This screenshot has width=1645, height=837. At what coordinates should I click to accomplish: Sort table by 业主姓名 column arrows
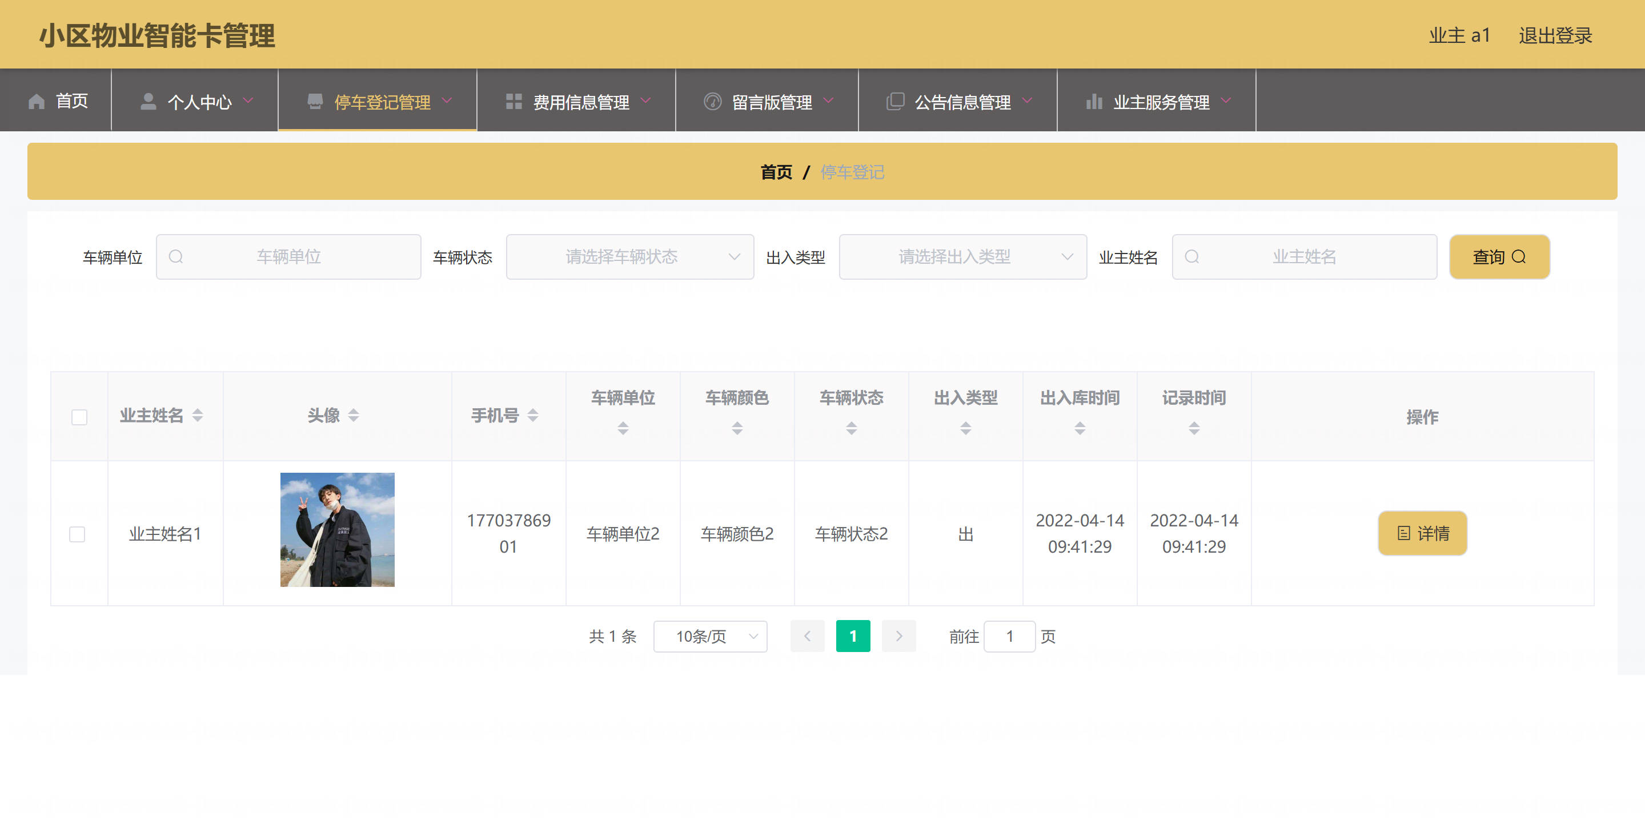tap(197, 416)
